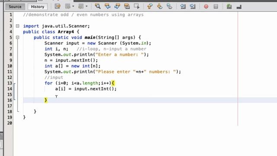Click Find Next Occurrence icon

tap(117, 6)
